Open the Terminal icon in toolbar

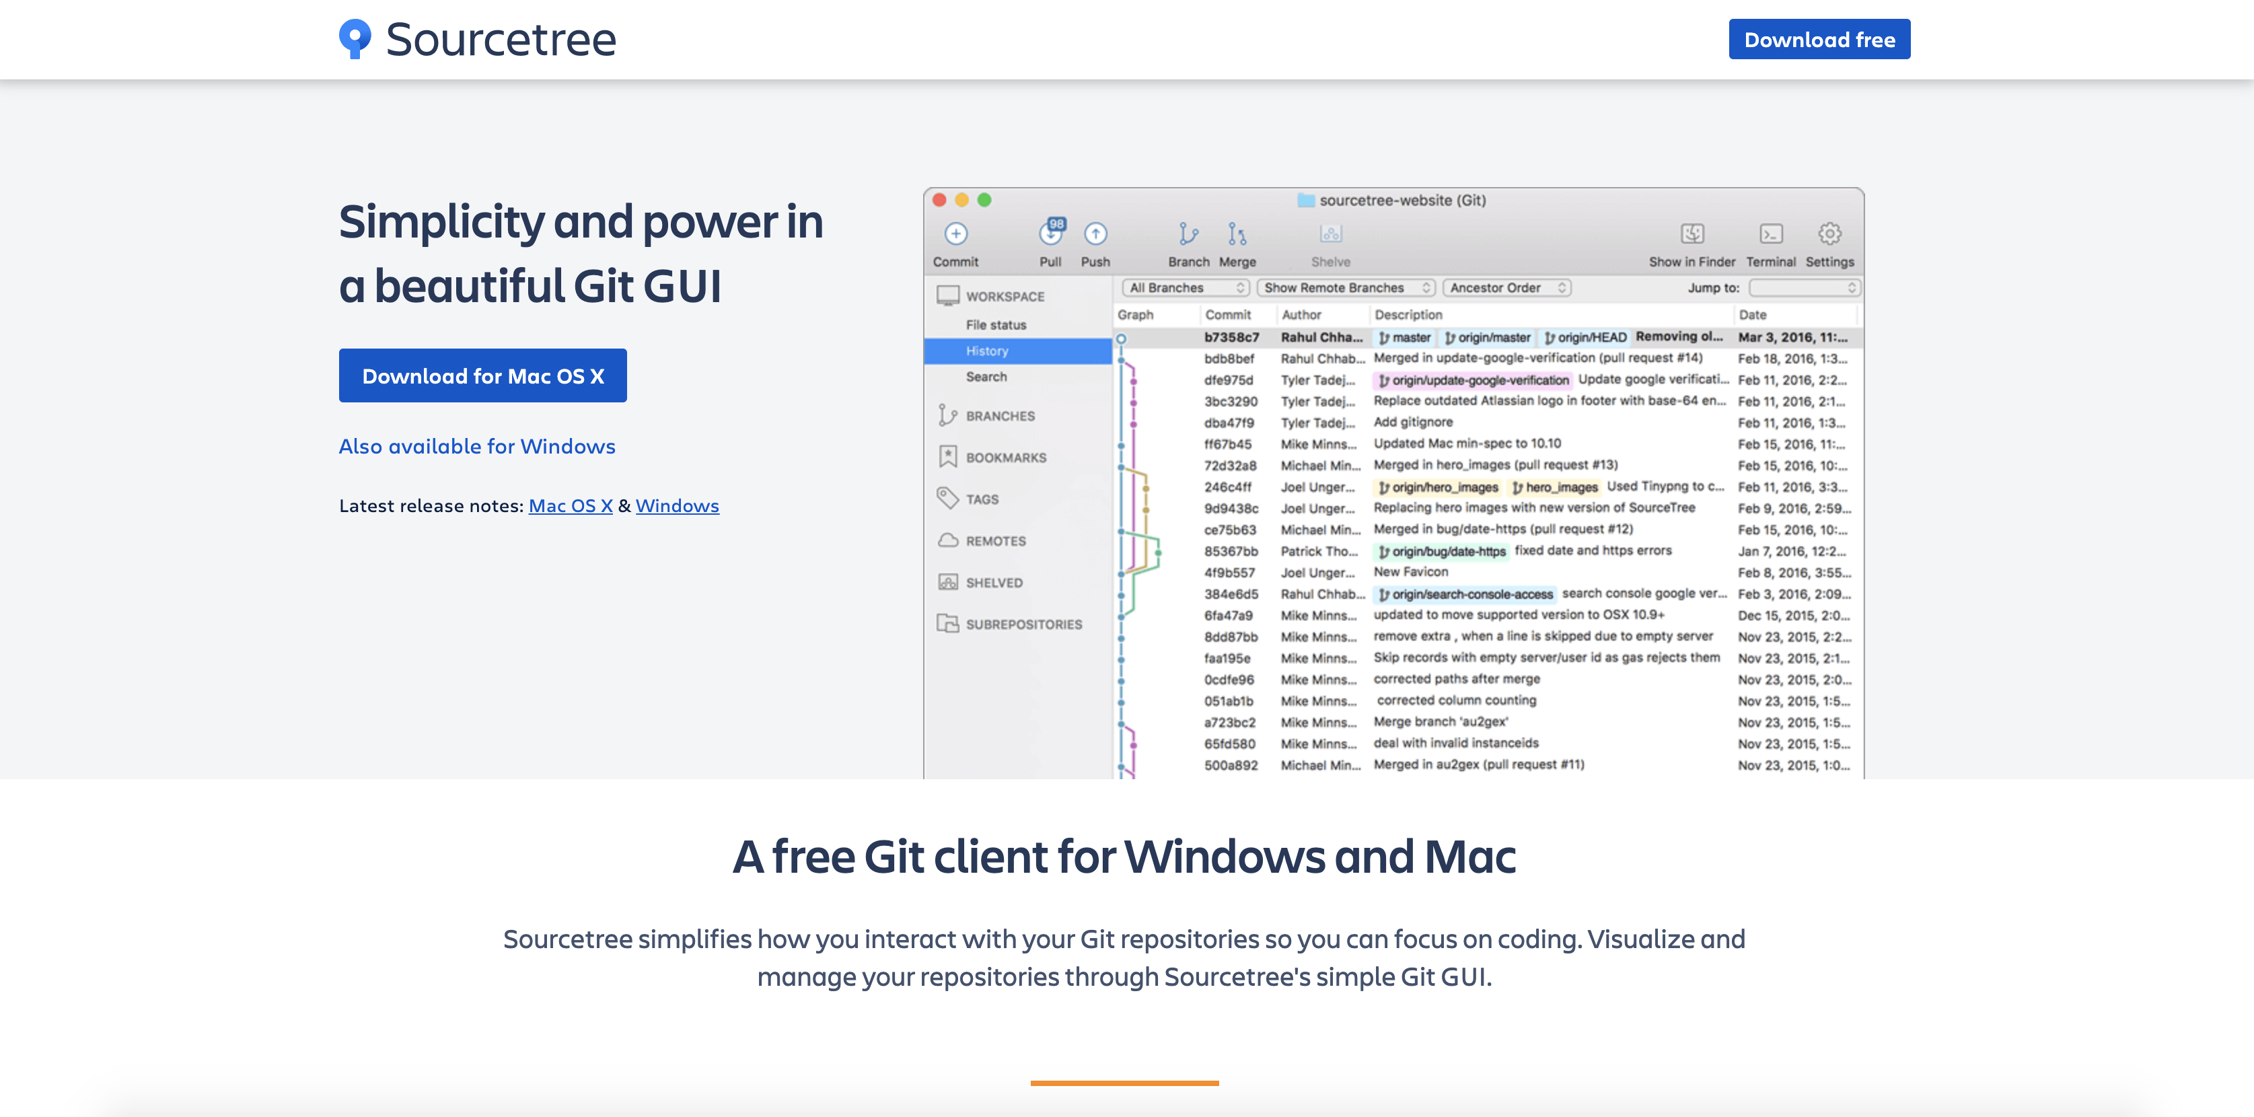pos(1770,233)
